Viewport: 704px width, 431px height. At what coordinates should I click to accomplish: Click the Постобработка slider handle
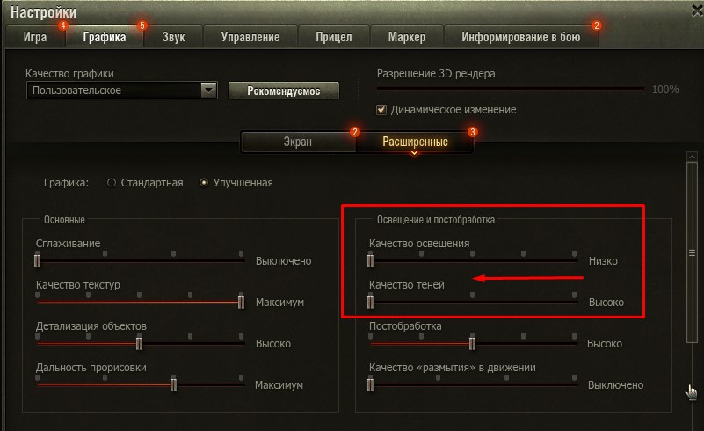click(472, 343)
